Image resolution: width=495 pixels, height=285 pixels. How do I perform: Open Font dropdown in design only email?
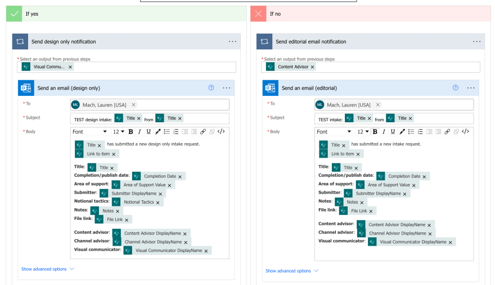(x=89, y=132)
